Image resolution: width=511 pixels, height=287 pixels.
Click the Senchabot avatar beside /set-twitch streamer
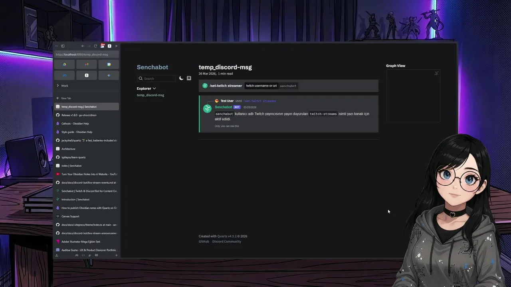pos(205,86)
